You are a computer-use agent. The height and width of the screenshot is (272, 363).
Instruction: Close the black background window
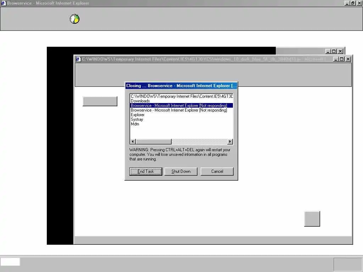coord(340,51)
